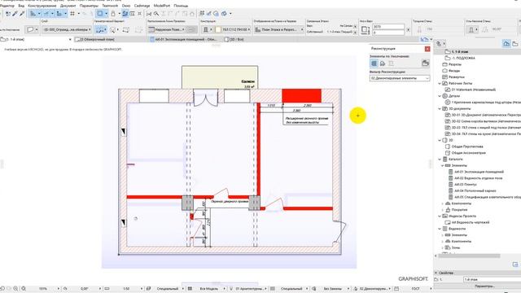Viewport: 521px width, 293px height.
Task: Open the Вид menu
Action: click(x=21, y=6)
